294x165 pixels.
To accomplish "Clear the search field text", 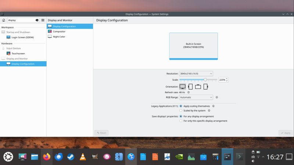I will pos(37,20).
